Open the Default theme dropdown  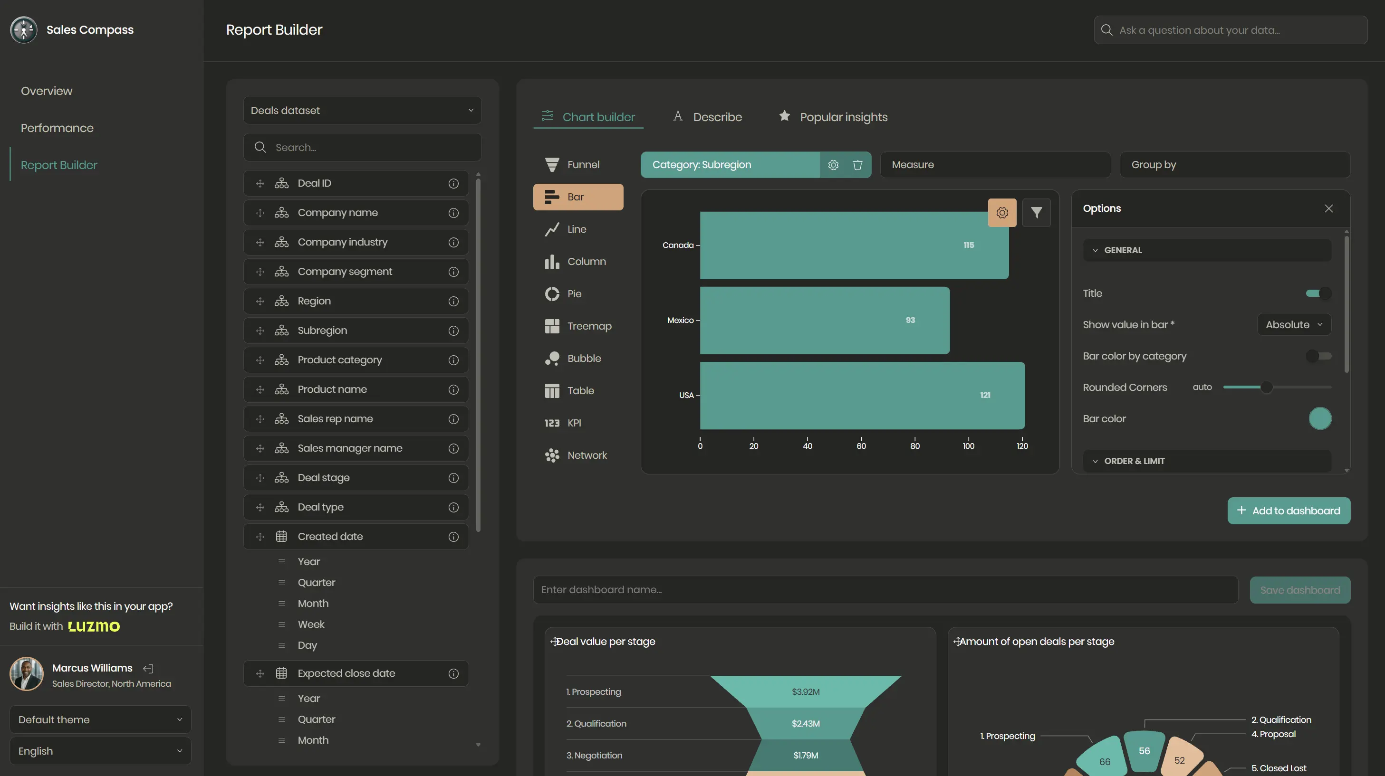tap(100, 719)
